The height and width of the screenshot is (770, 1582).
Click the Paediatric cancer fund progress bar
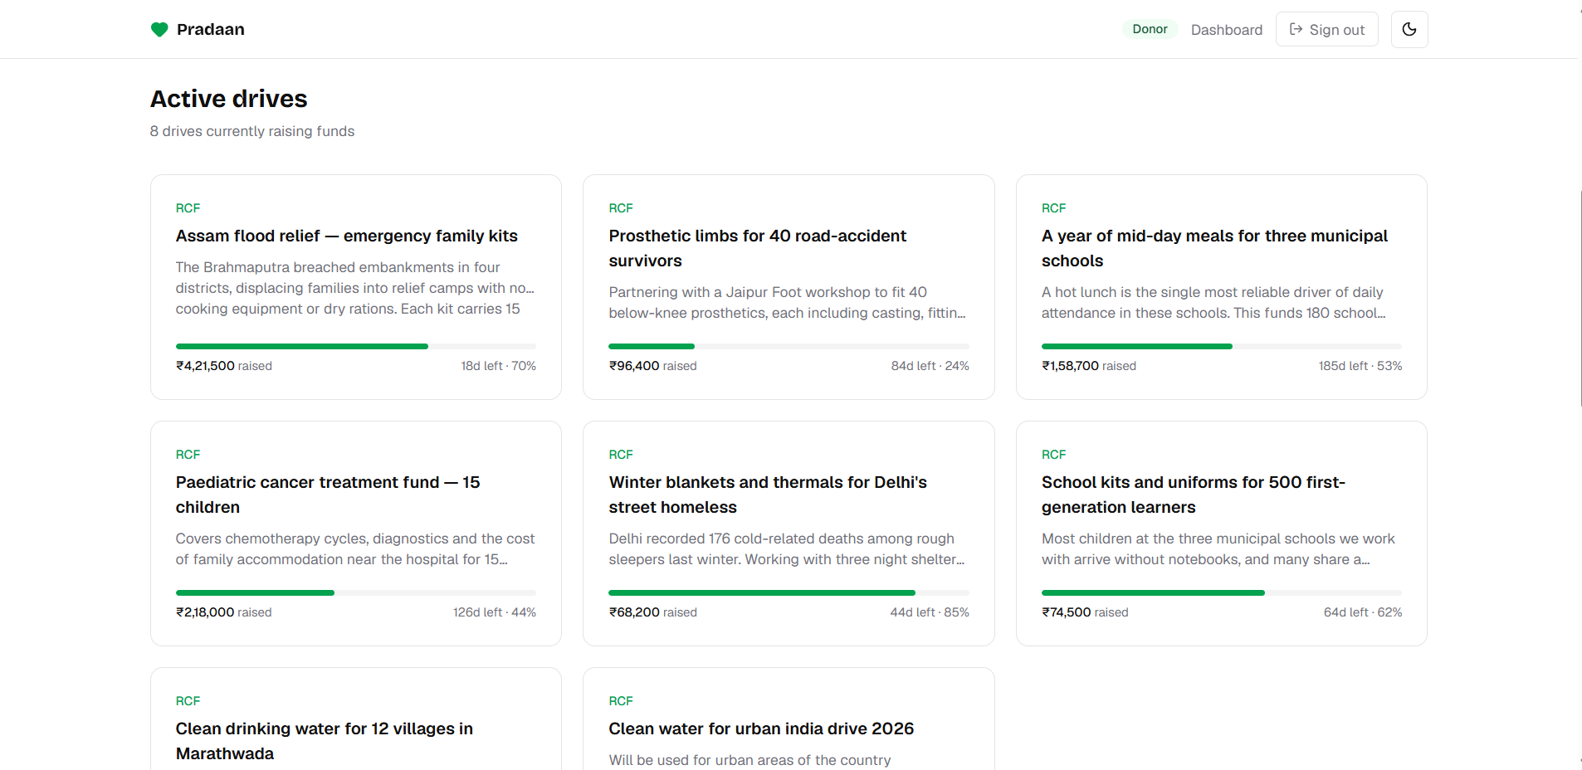(356, 592)
